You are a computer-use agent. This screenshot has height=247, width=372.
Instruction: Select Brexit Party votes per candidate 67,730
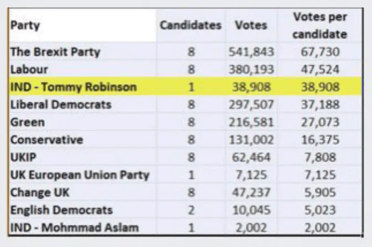tap(319, 52)
